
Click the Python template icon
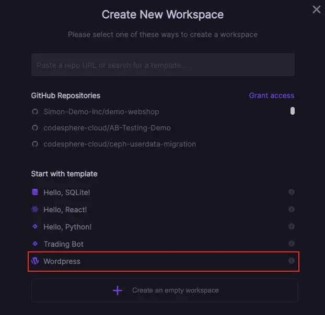click(x=35, y=226)
